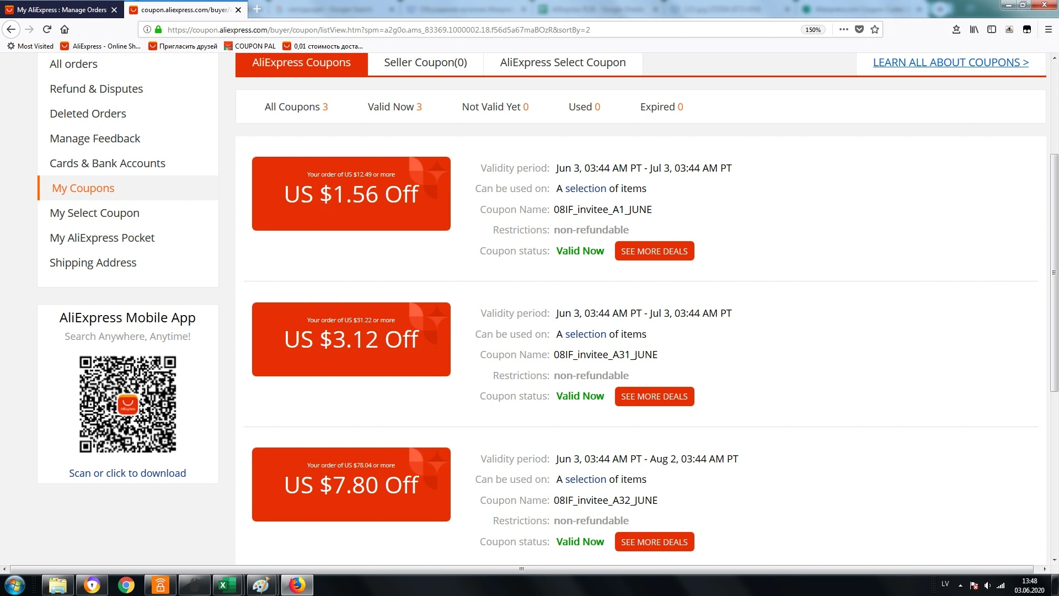Show Not Valid Yet coupons
The image size is (1059, 596).
point(495,107)
